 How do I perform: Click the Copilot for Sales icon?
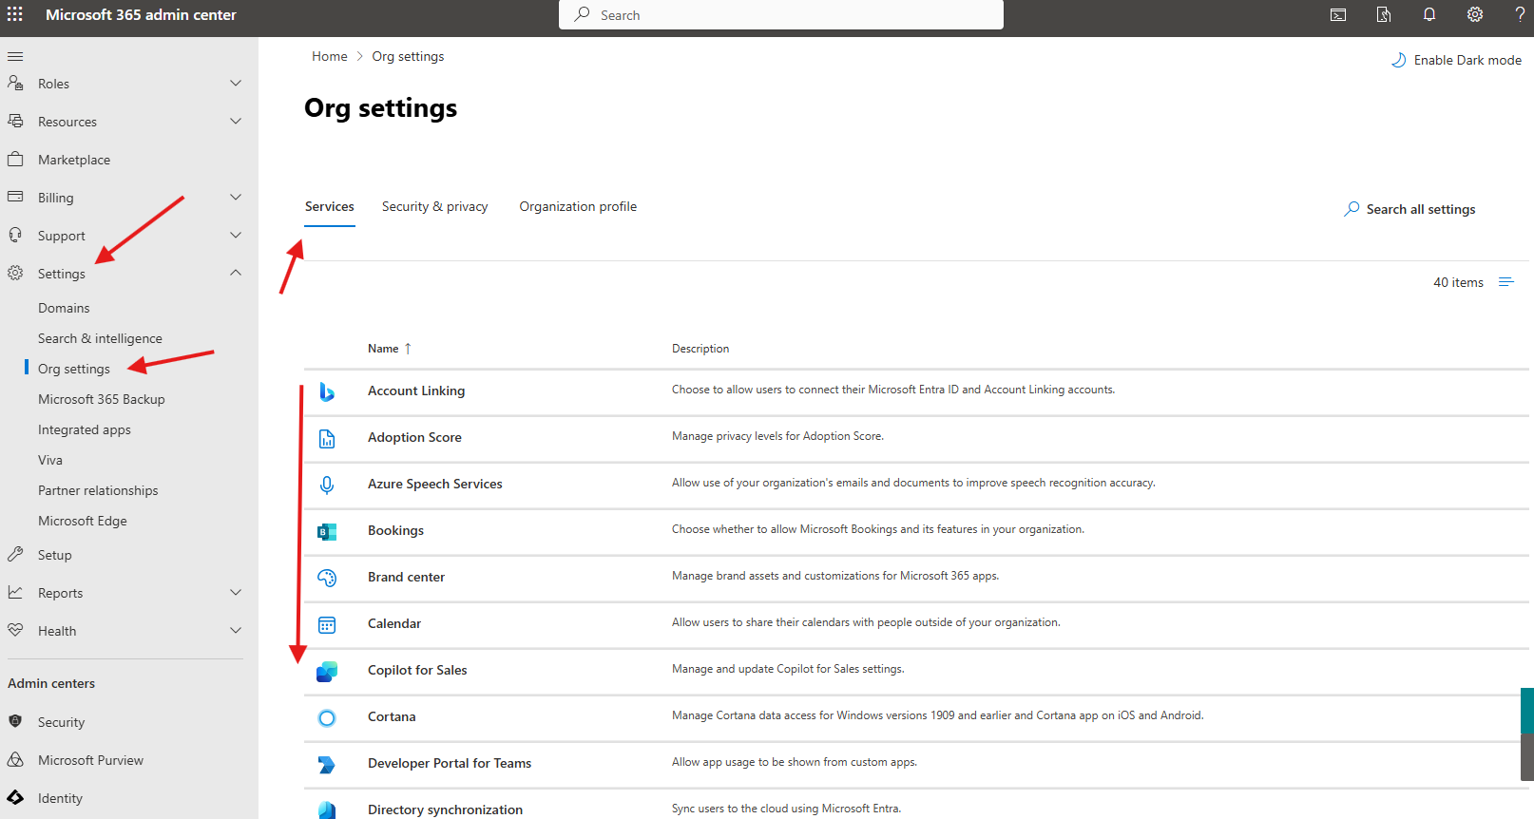pos(327,671)
